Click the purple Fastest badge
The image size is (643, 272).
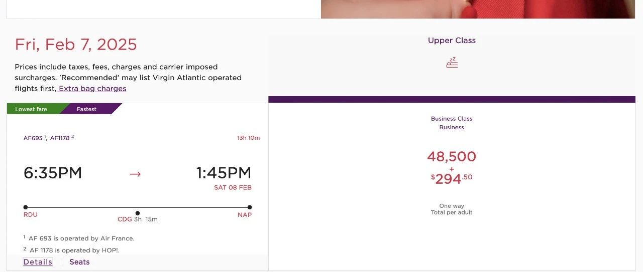[86, 109]
